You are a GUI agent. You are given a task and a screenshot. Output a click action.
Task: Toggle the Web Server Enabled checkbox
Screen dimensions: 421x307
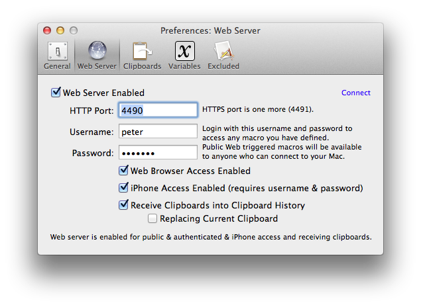click(x=56, y=92)
